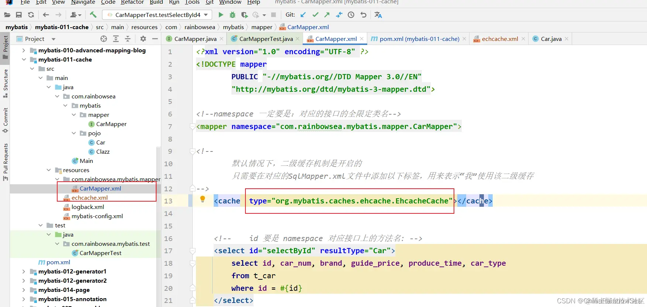Select echcache.xml in the project tree
The width and height of the screenshot is (647, 307).
tap(89, 198)
